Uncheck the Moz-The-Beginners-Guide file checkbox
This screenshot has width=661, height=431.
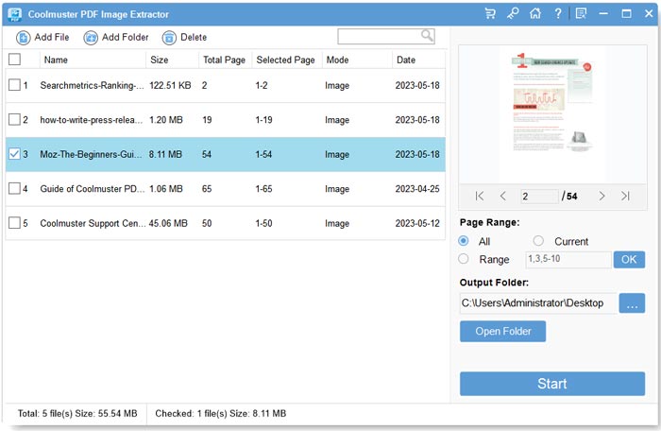click(x=14, y=154)
